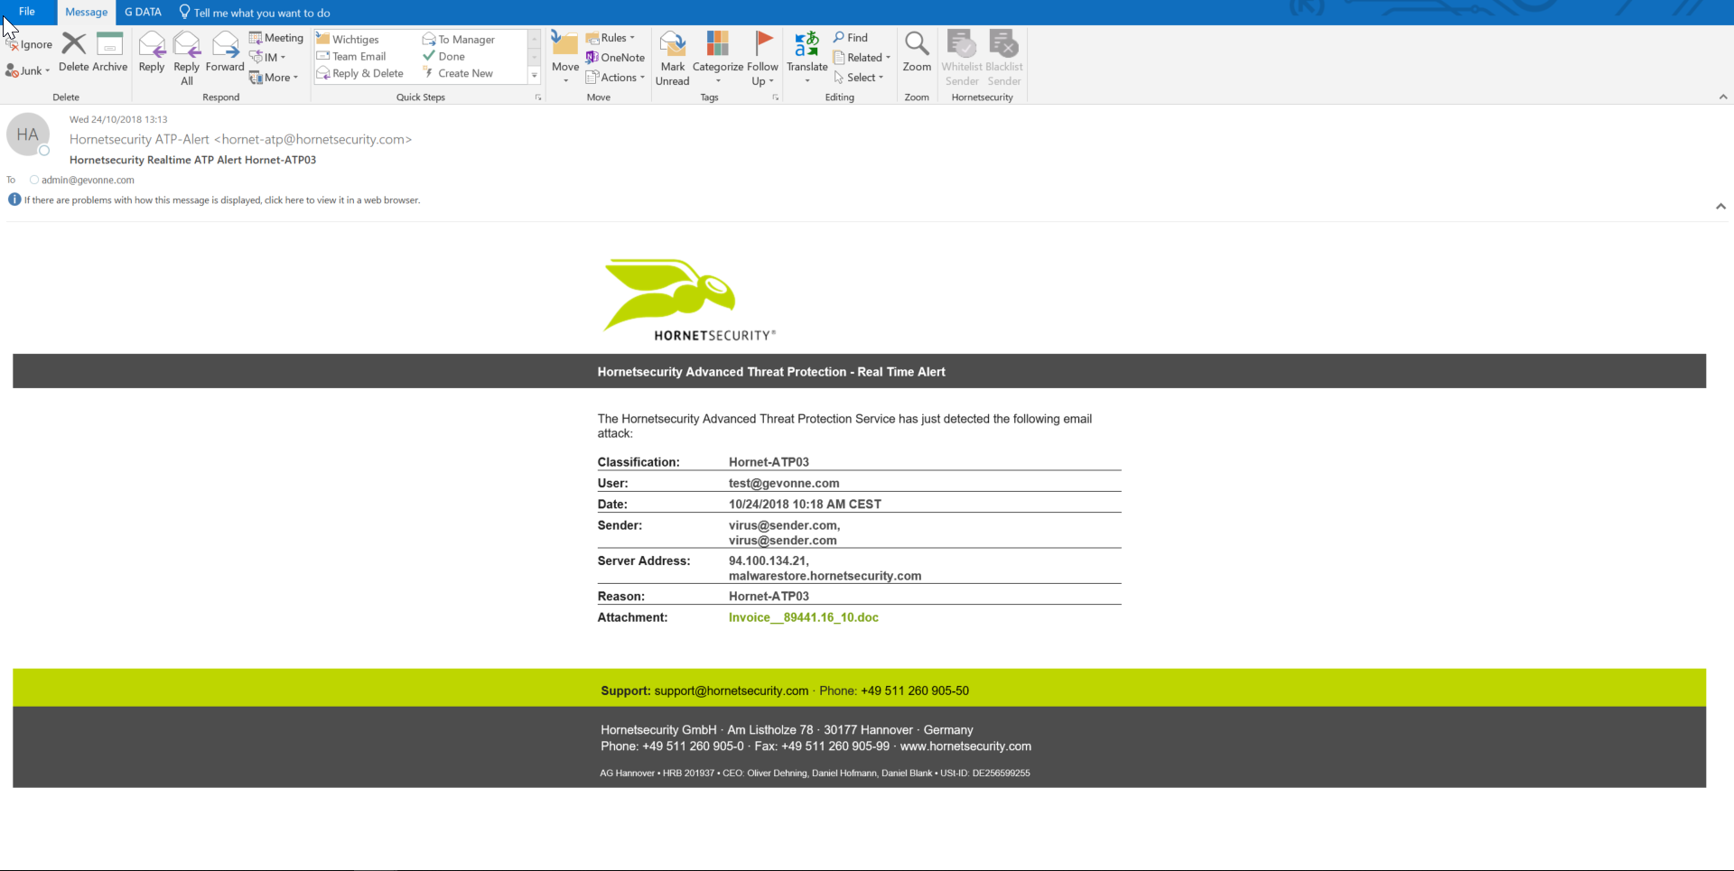Run the Reply & Delete quick step
Image resolution: width=1734 pixels, height=871 pixels.
[x=360, y=73]
